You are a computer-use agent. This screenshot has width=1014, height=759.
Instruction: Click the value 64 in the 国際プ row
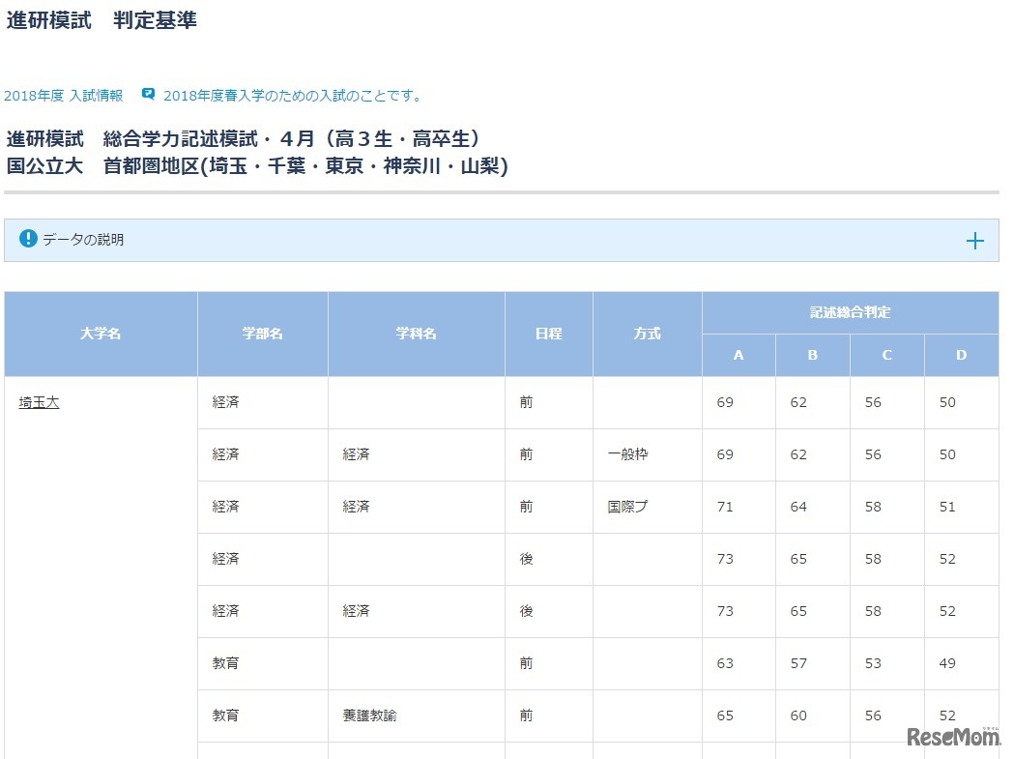798,507
